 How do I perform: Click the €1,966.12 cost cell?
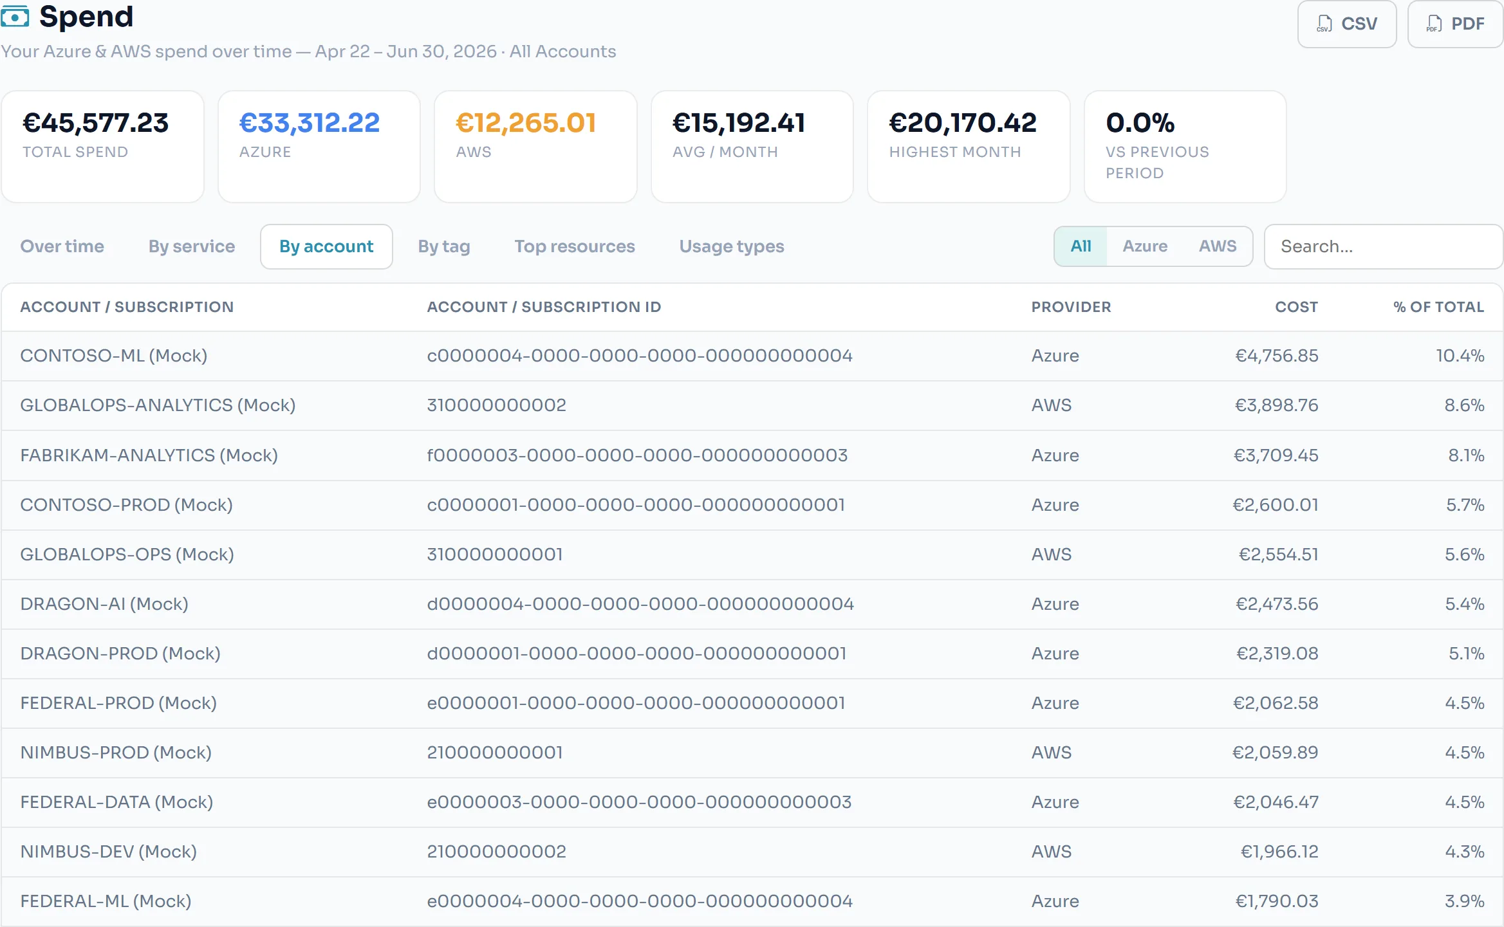[1279, 852]
